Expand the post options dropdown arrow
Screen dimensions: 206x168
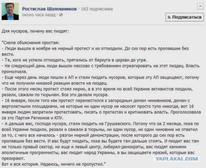tap(200, 6)
